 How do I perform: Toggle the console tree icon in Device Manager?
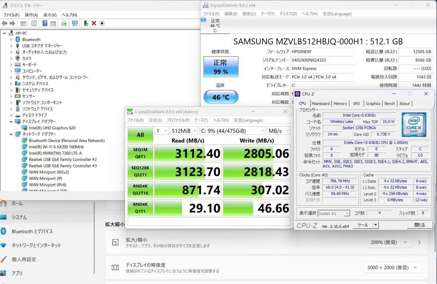(x=24, y=24)
